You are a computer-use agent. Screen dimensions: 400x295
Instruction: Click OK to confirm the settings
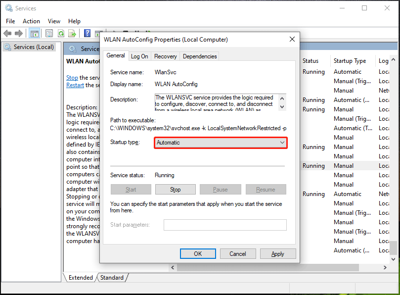[198, 253]
